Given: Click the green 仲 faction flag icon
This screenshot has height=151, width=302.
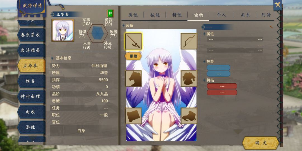Looking at the screenshot, I should [x=110, y=13].
